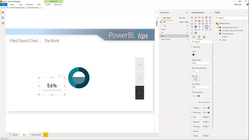Screen dimensions: 249x140
Task: Turn on the Title toggle
Action: 207,117
